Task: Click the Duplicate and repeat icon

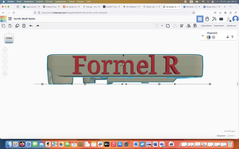Action: [17, 26]
